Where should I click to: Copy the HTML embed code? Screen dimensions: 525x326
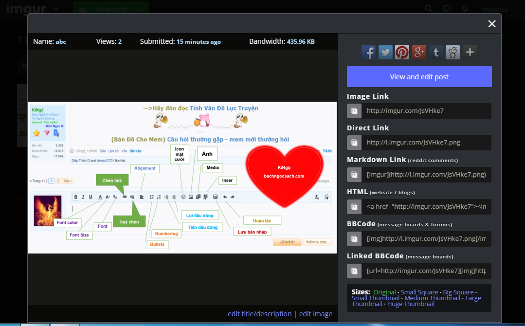click(x=354, y=207)
